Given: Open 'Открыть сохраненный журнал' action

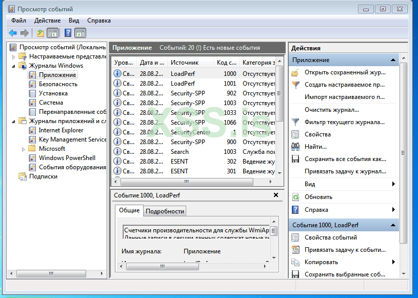Looking at the screenshot, I should (345, 72).
